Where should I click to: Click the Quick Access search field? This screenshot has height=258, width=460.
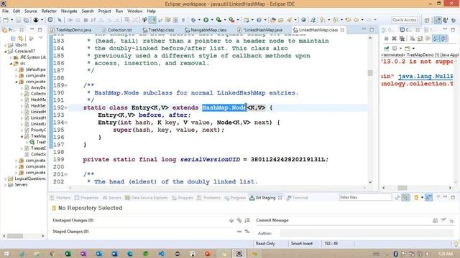404,20
